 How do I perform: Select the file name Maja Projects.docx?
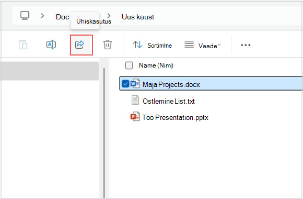pyautogui.click(x=171, y=84)
